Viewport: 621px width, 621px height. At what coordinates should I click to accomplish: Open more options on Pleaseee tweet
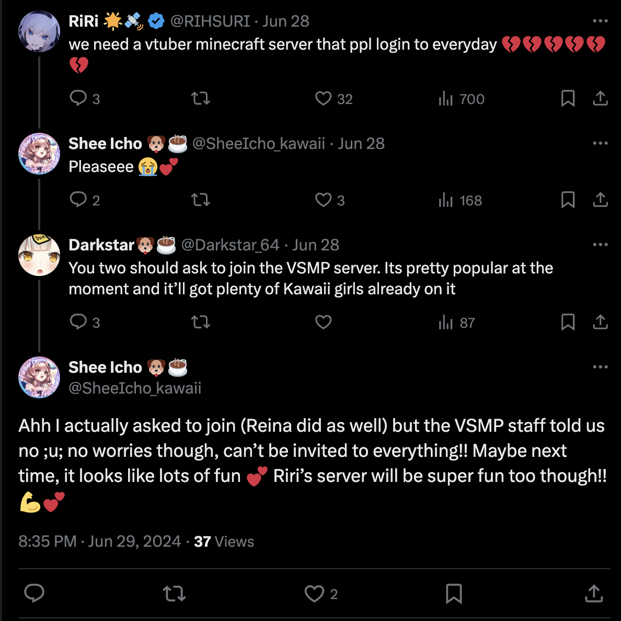tap(600, 143)
